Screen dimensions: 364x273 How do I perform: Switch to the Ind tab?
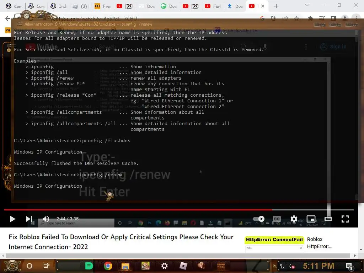[59, 6]
